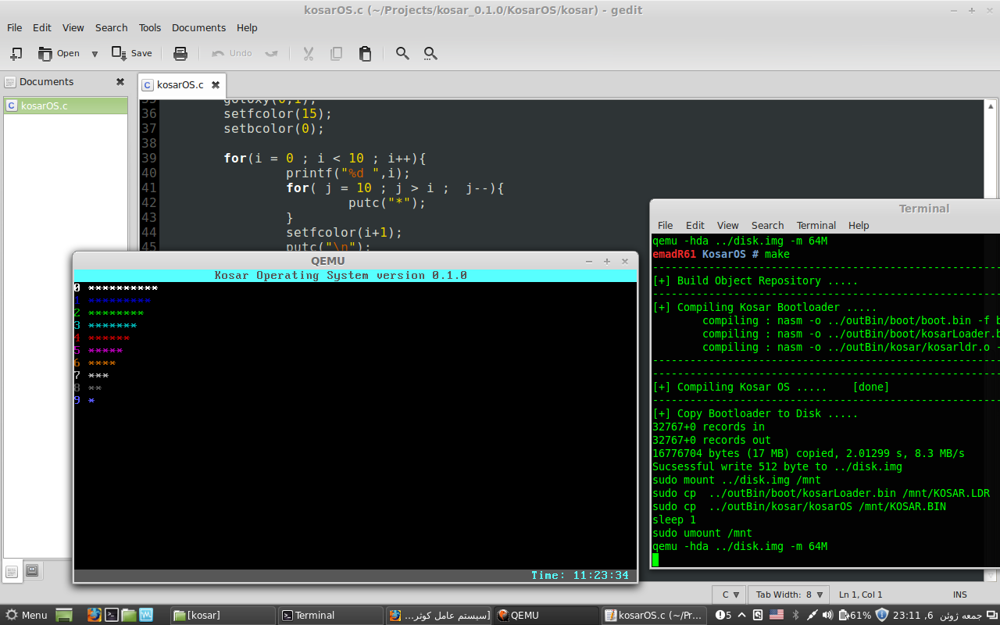Click the US flag keyboard layout indicator
The width and height of the screenshot is (1000, 625).
[x=777, y=615]
